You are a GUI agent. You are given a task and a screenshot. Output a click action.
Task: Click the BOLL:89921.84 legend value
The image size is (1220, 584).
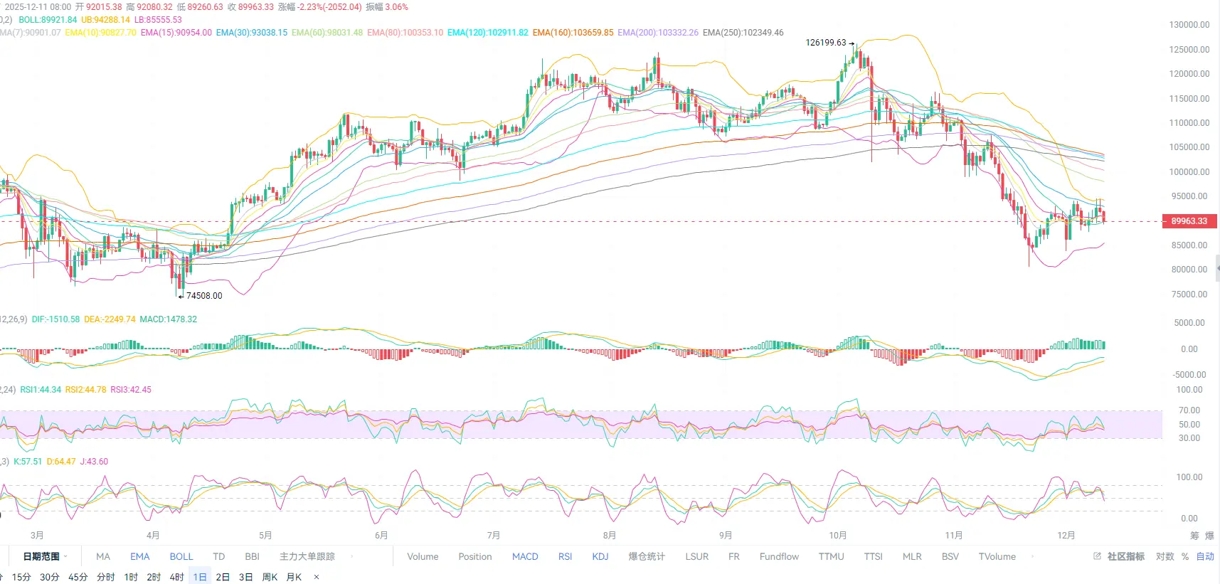pyautogui.click(x=48, y=20)
